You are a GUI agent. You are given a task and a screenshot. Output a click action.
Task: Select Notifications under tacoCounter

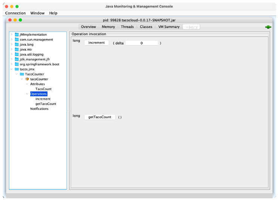click(39, 109)
